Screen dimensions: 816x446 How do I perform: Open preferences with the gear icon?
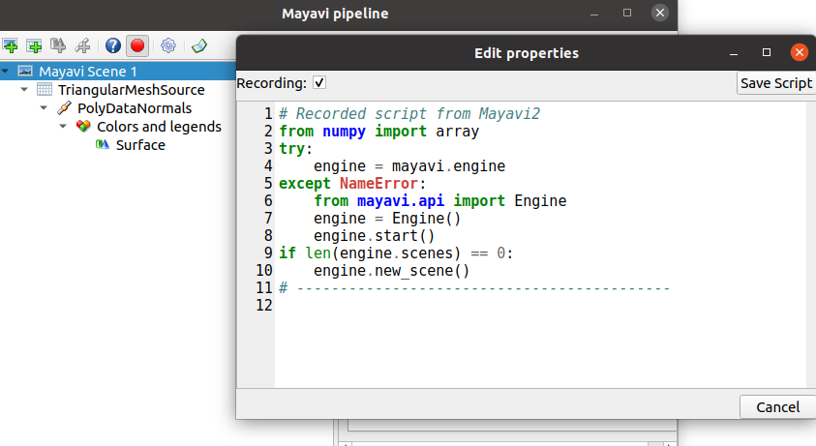click(168, 45)
